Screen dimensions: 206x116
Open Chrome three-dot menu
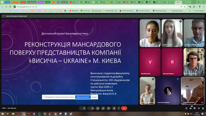click(x=204, y=7)
